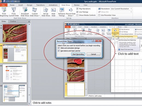Click slide pane scroll down arrow
This screenshot has width=142, height=106.
pyautogui.click(x=29, y=104)
